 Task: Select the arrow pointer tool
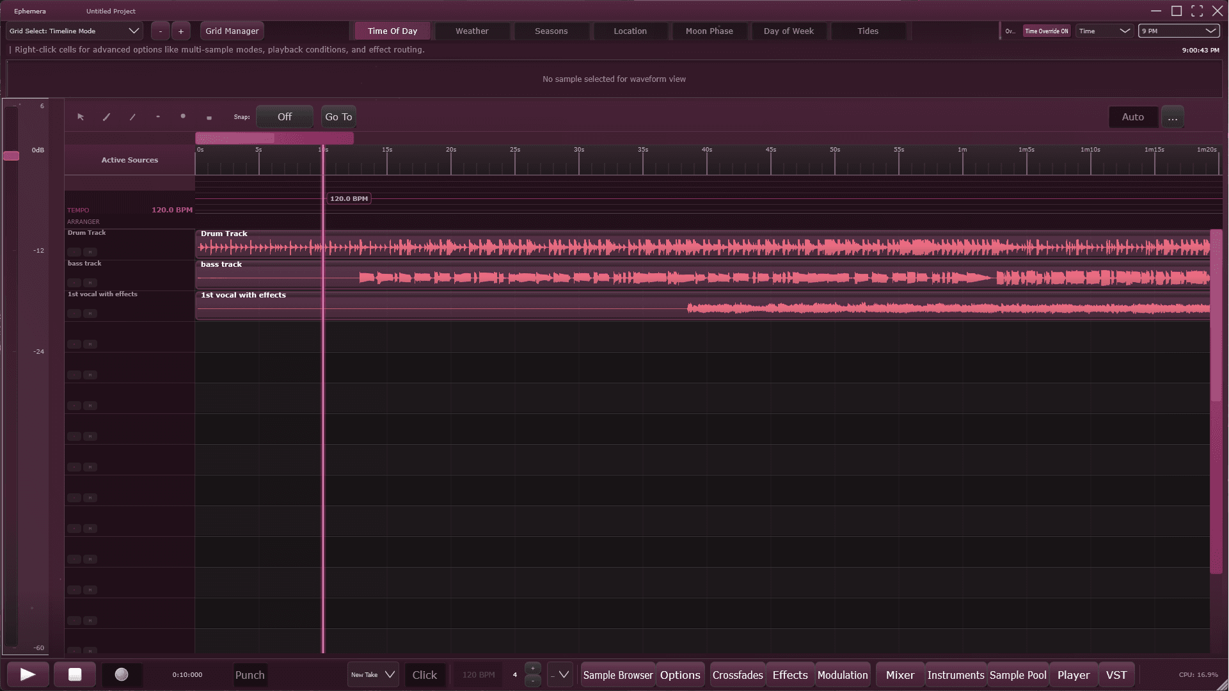pos(81,117)
